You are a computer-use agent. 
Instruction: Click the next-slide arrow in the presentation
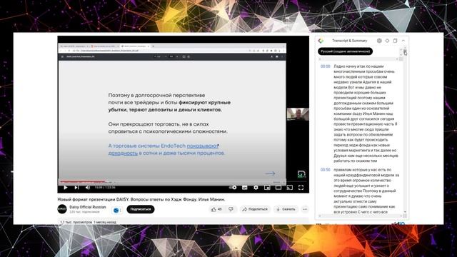(x=270, y=173)
